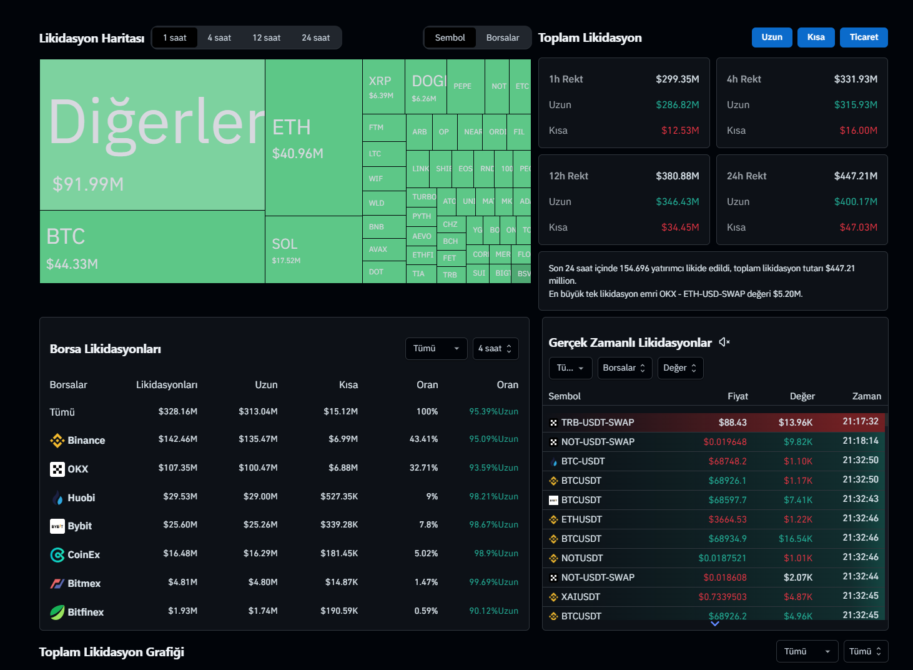Click the Bitmex liquidation value $4.81M
This screenshot has height=670, width=913.
[182, 582]
